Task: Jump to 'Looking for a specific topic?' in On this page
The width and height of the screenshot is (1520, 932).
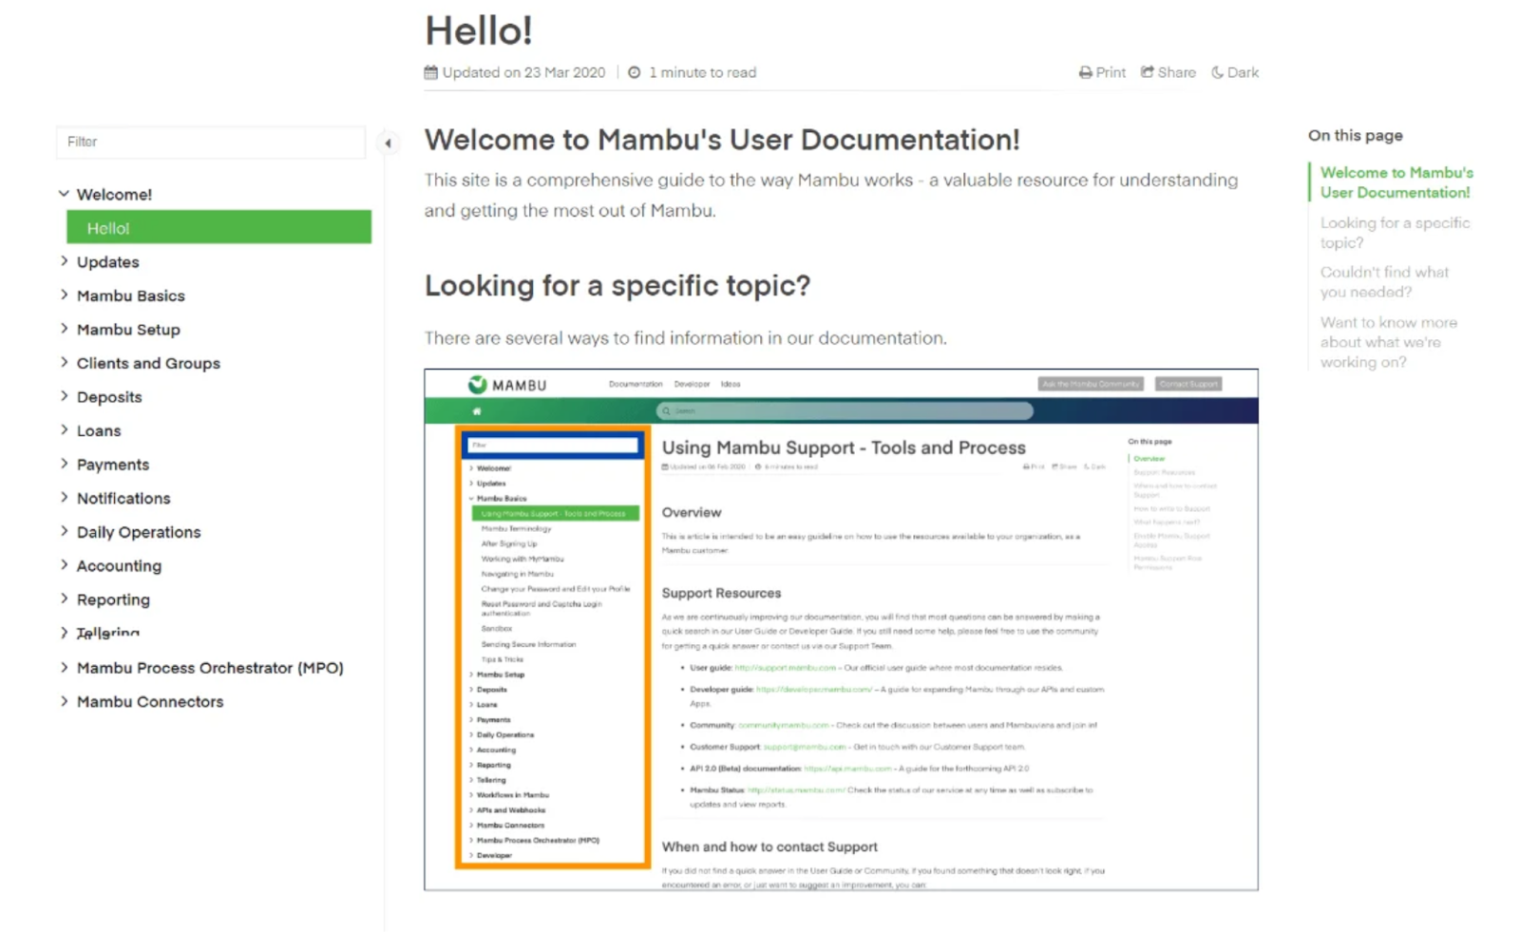Action: (1395, 233)
